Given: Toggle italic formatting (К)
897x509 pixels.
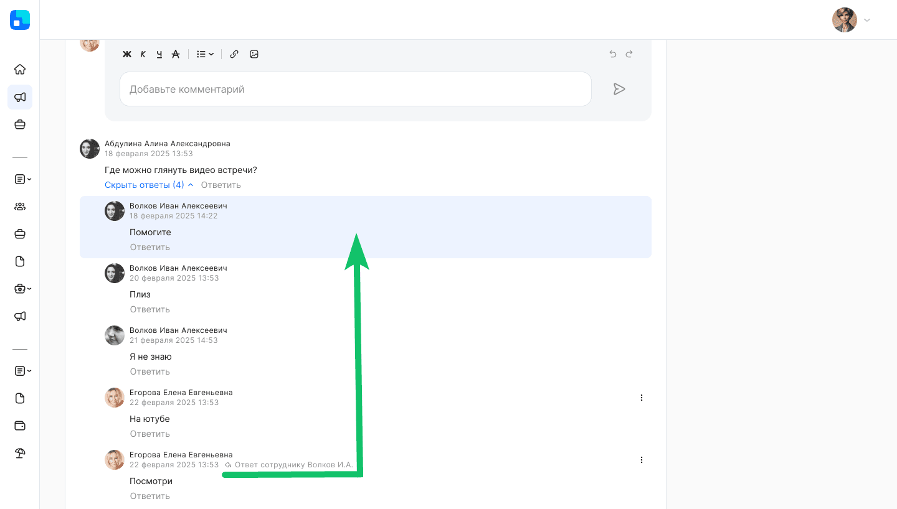Looking at the screenshot, I should [143, 54].
